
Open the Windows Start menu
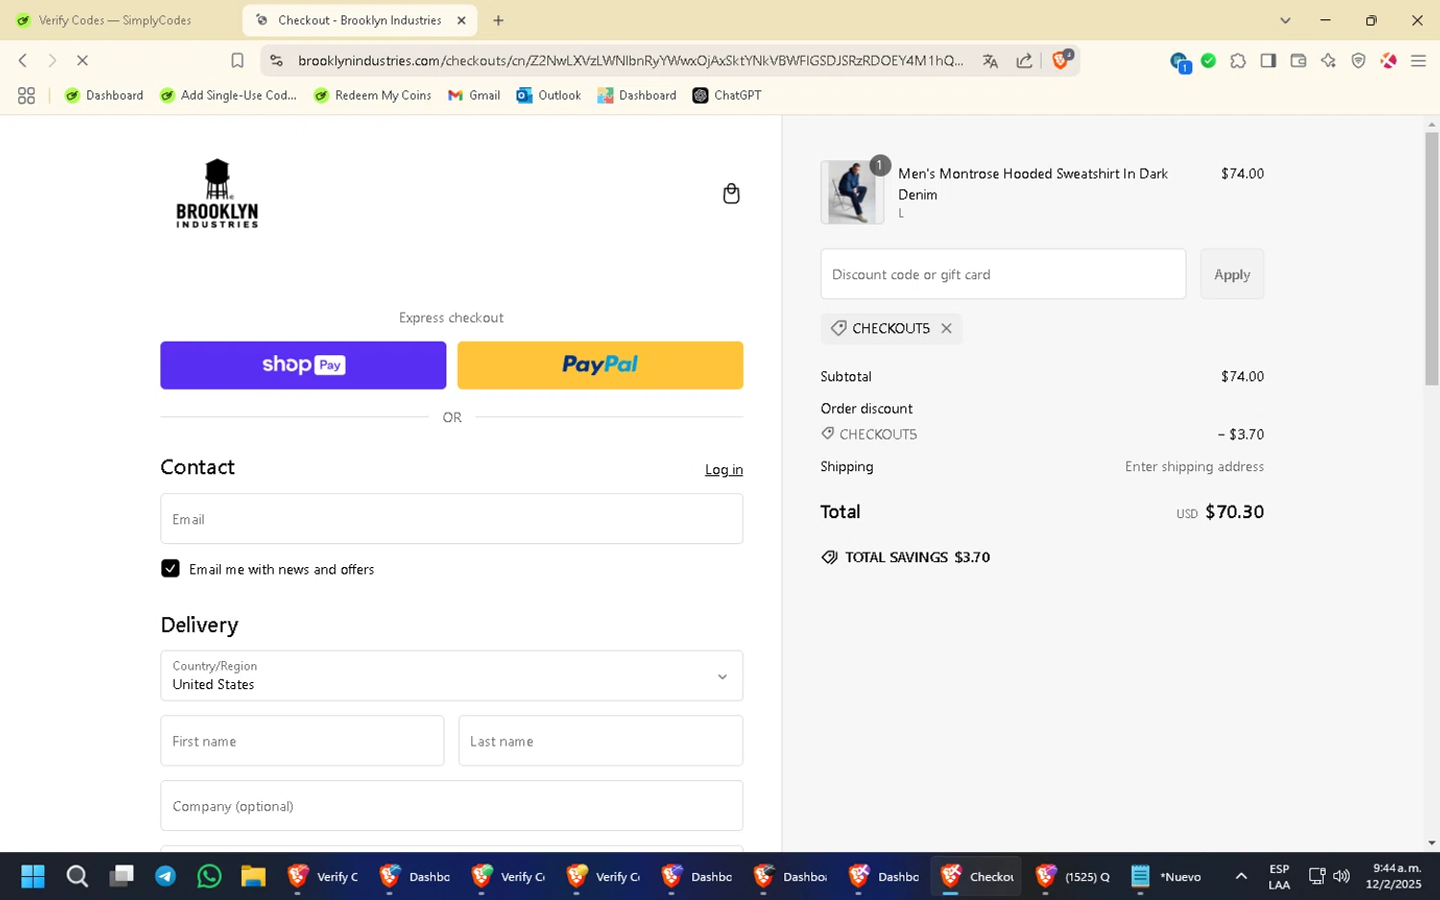(33, 876)
